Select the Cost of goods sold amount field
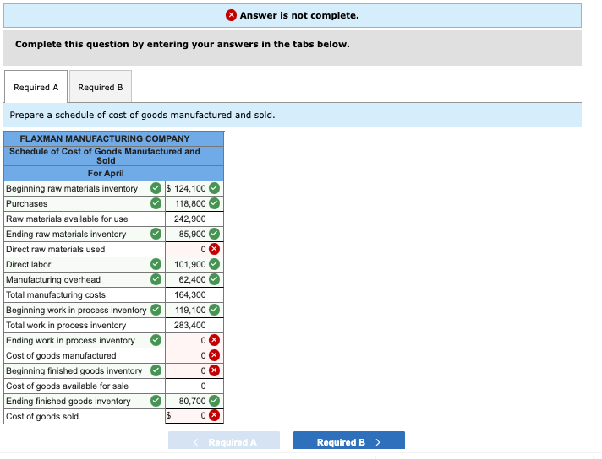This screenshot has width=602, height=459. pos(194,416)
